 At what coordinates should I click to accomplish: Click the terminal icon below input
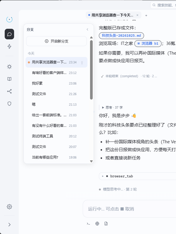(x=89, y=223)
